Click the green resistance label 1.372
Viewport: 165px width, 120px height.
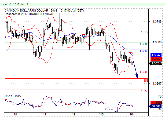coord(145,32)
